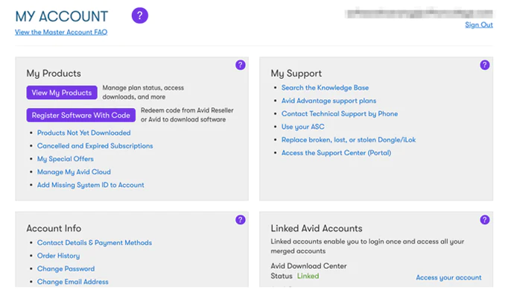Click Access your account link
The width and height of the screenshot is (505, 304).
[448, 278]
